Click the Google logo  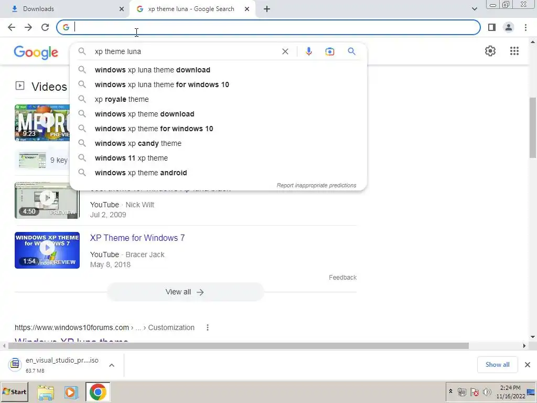(36, 52)
